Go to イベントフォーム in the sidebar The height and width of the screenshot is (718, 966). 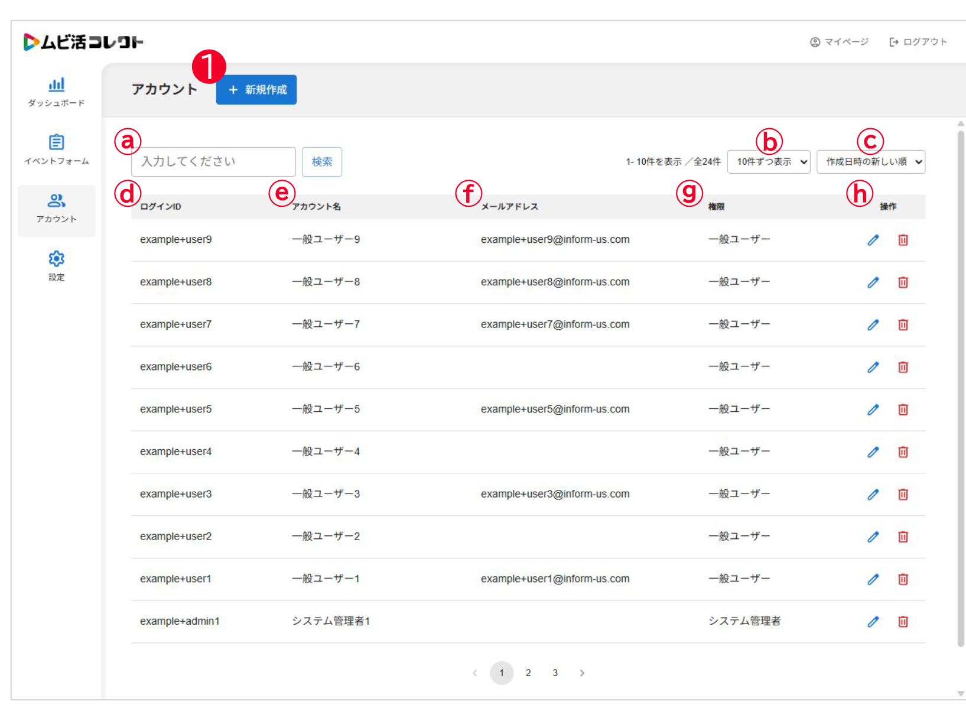click(56, 150)
